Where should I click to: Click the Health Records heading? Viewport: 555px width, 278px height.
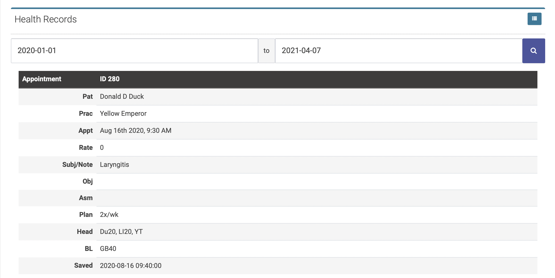[46, 19]
